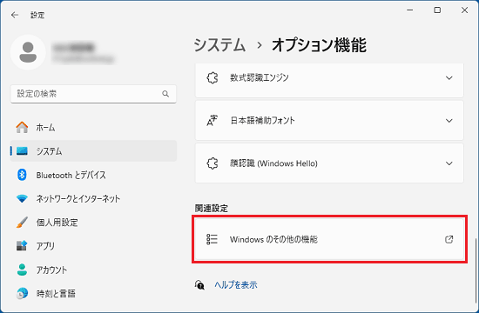Open アプリ settings page
Screen dimensions: 479x313
(x=93, y=246)
